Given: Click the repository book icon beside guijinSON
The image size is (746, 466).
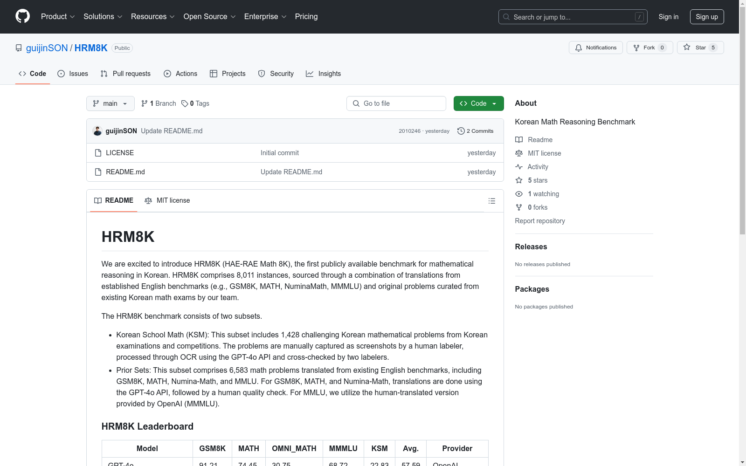Looking at the screenshot, I should (19, 48).
